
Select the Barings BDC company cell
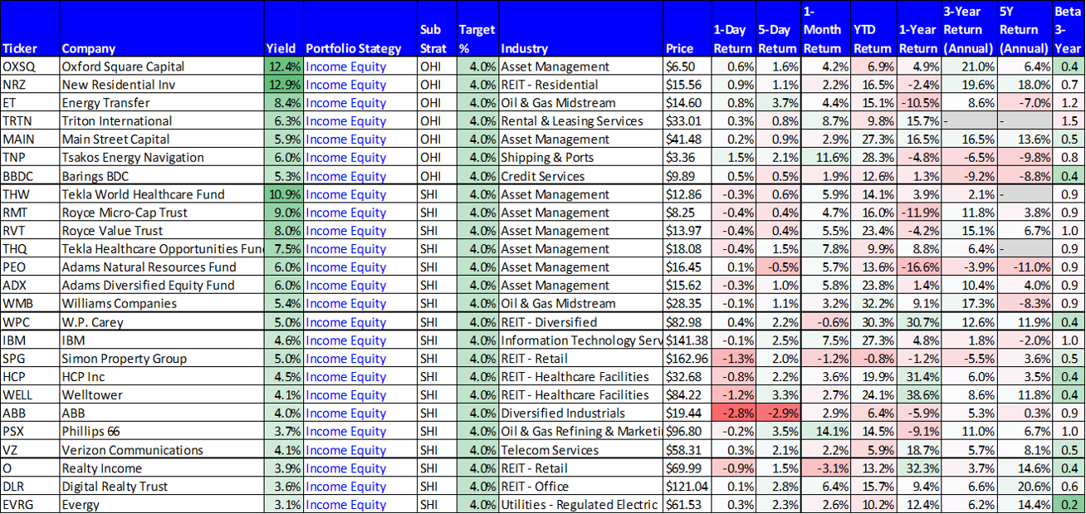(x=162, y=176)
